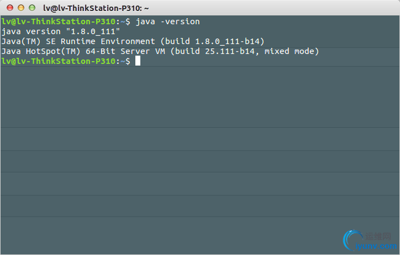400x255 pixels.
Task: Click the dollar sign before the cursor
Action: click(x=128, y=61)
